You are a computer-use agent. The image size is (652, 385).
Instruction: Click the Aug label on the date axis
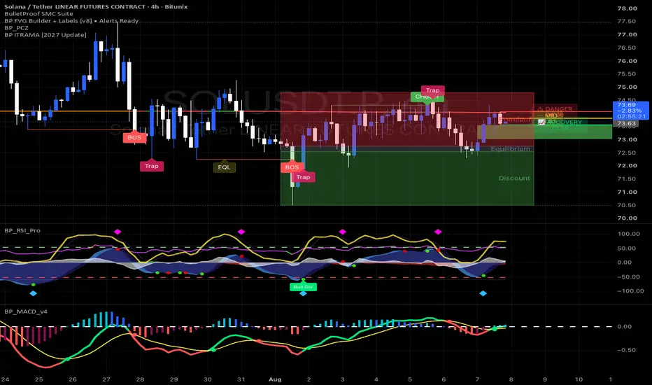[x=275, y=379]
